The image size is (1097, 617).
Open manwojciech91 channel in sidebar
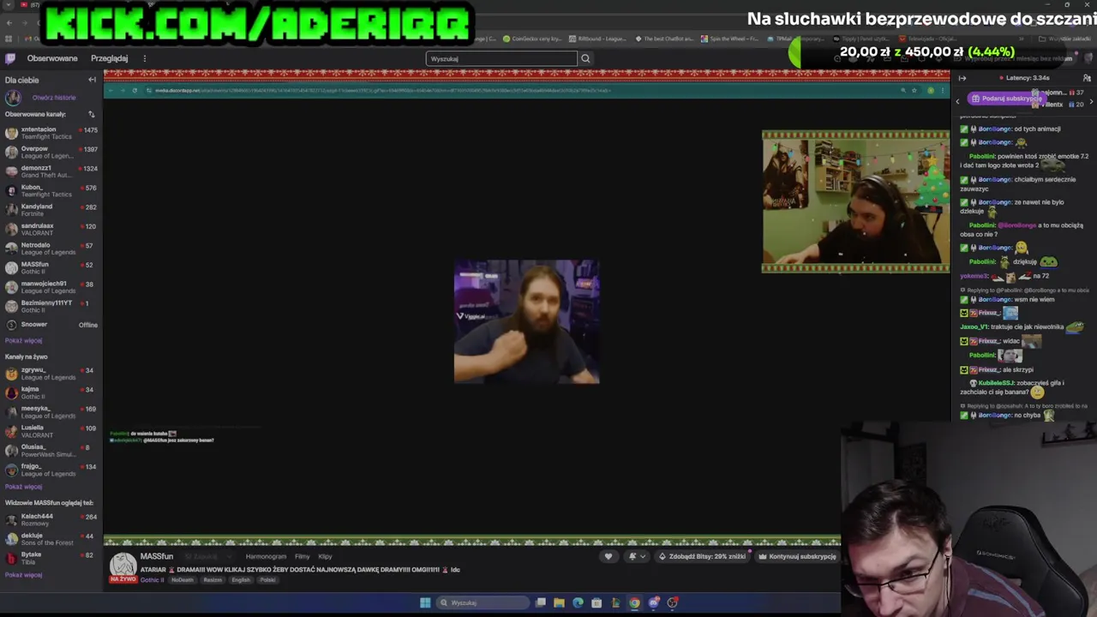51,287
